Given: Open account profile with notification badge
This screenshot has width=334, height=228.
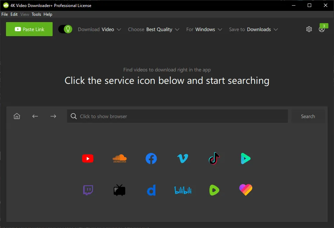Looking at the screenshot, I should tap(322, 28).
